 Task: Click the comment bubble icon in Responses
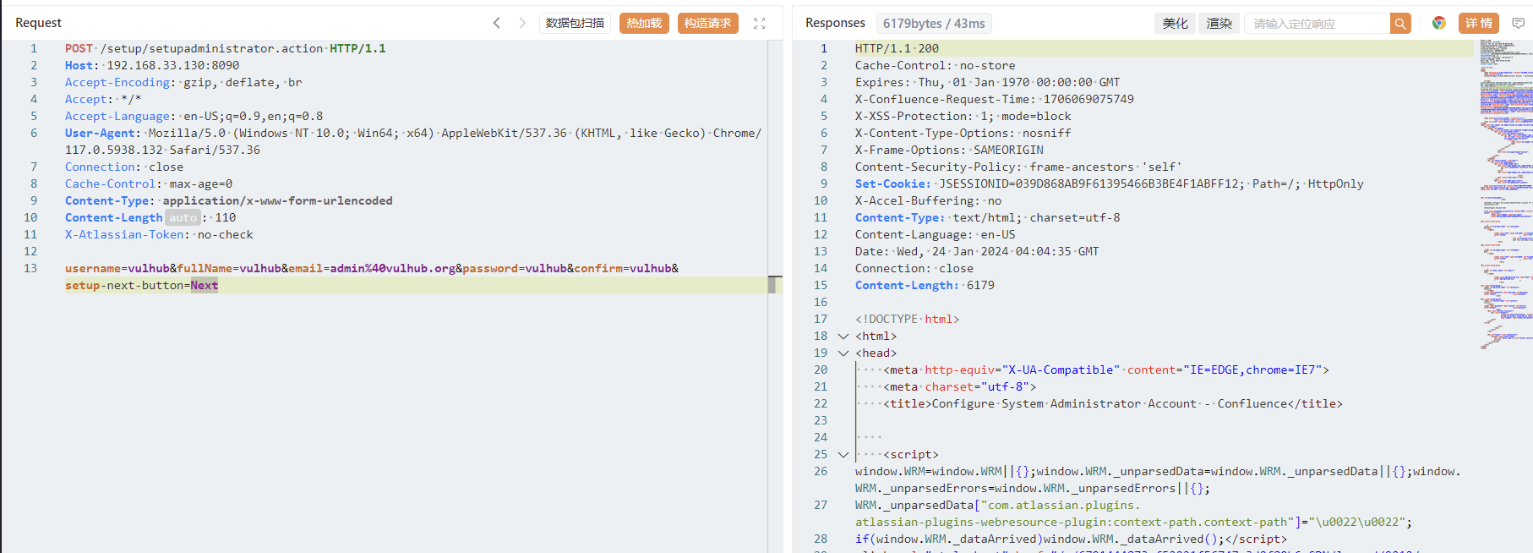[1518, 23]
